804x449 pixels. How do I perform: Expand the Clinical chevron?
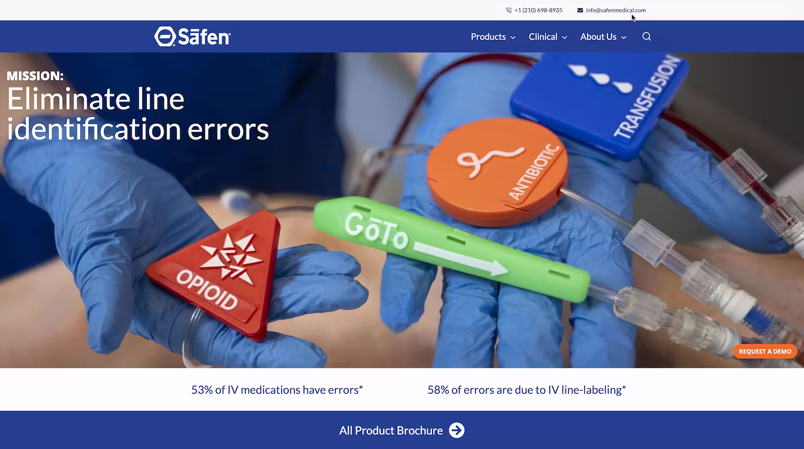564,37
